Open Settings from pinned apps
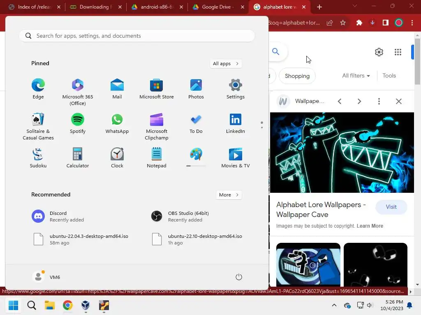This screenshot has height=315, width=421. tap(236, 89)
